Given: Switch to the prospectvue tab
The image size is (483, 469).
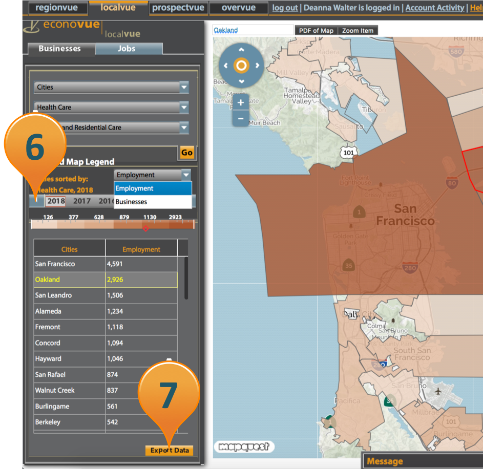Looking at the screenshot, I should pos(178,8).
